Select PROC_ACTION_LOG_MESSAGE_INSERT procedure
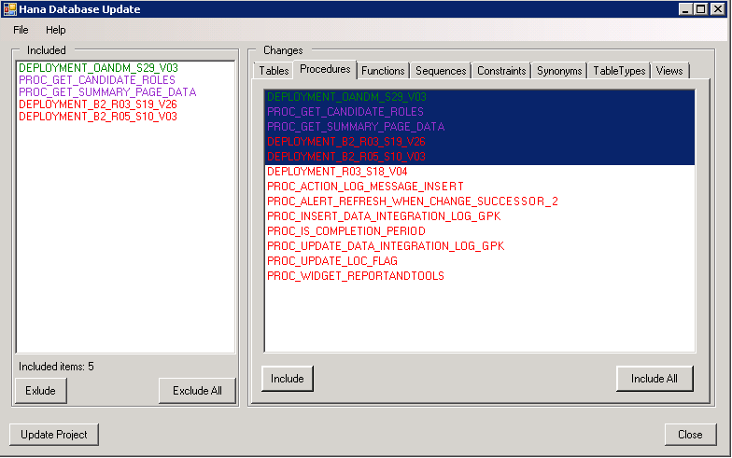This screenshot has height=458, width=732. pos(480,187)
